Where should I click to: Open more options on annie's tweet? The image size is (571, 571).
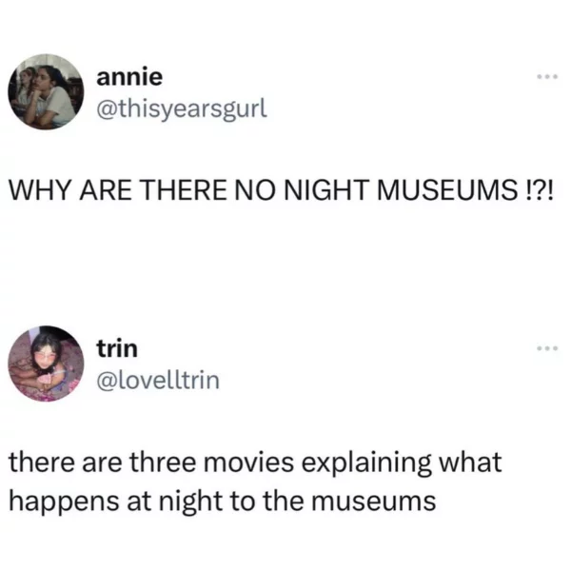tap(547, 77)
